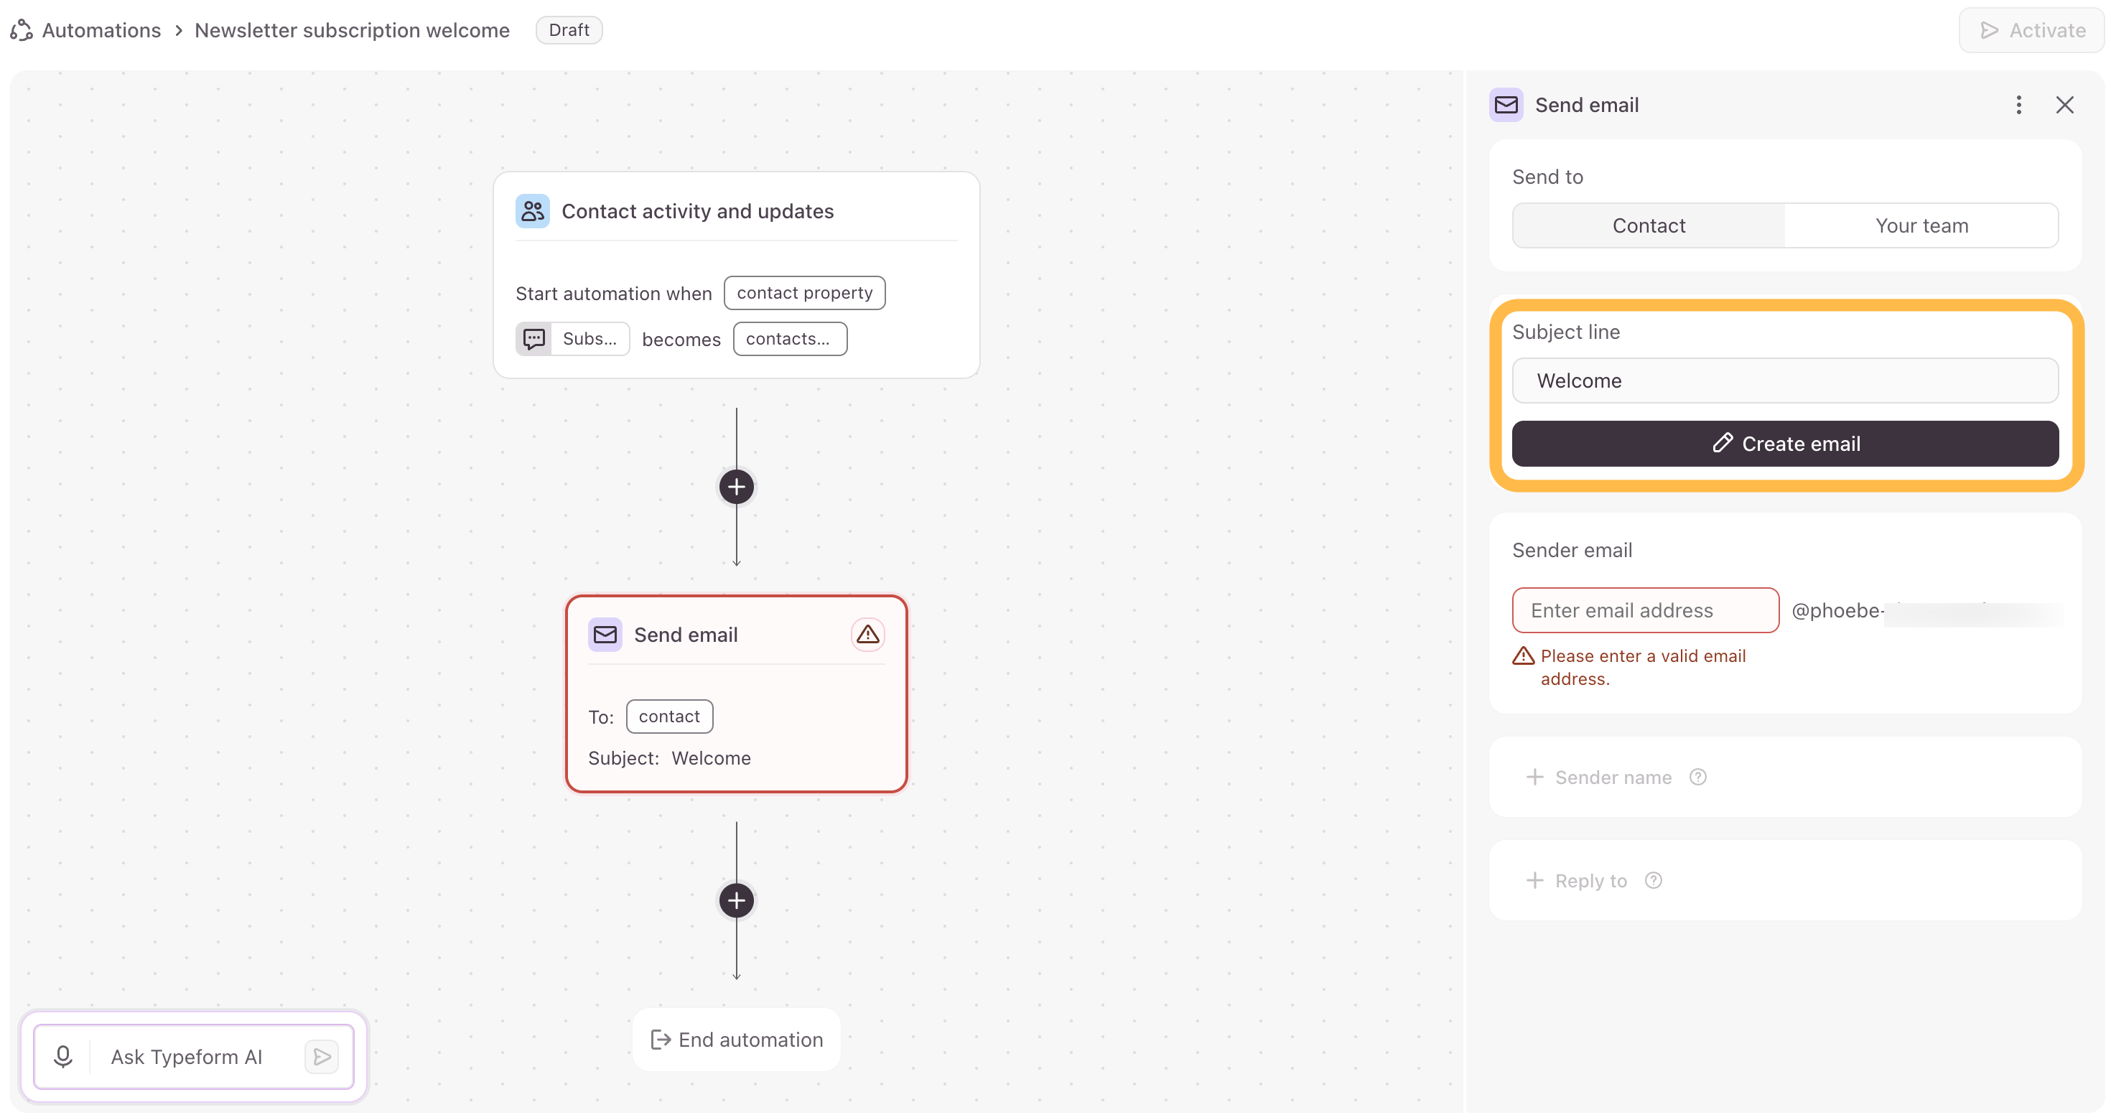Open the three-dot menu in Send email panel
The height and width of the screenshot is (1120, 2111).
click(x=2018, y=105)
